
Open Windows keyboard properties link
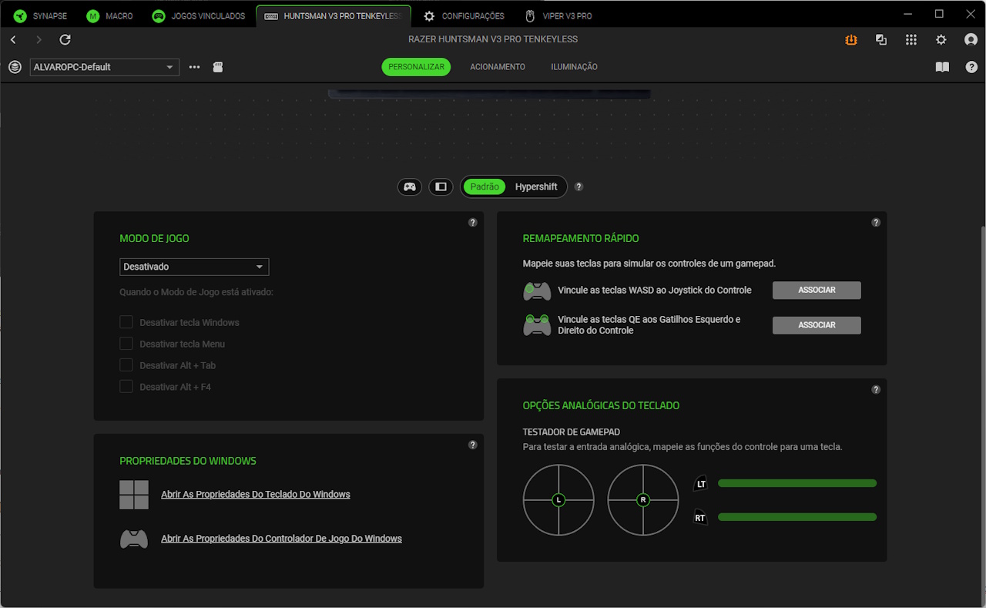[x=255, y=495]
